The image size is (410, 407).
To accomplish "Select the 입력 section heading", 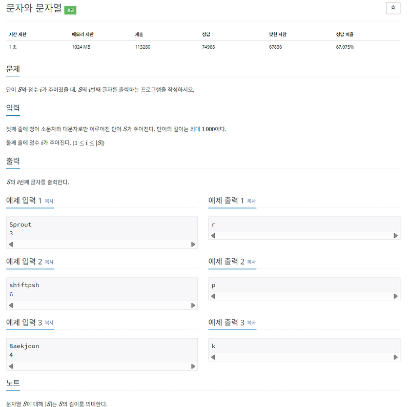I will (13, 108).
